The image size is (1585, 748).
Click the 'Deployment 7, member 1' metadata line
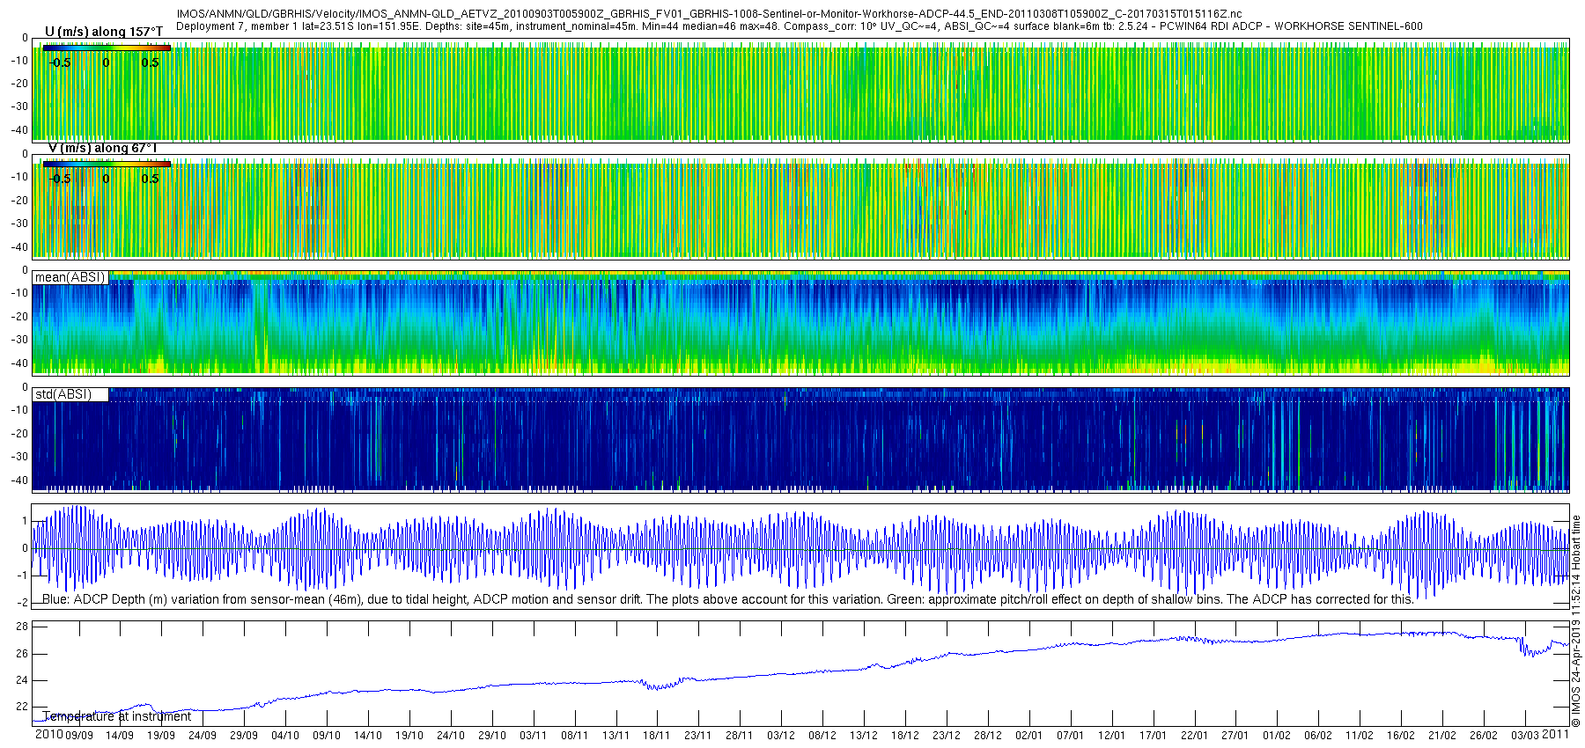pos(799,26)
